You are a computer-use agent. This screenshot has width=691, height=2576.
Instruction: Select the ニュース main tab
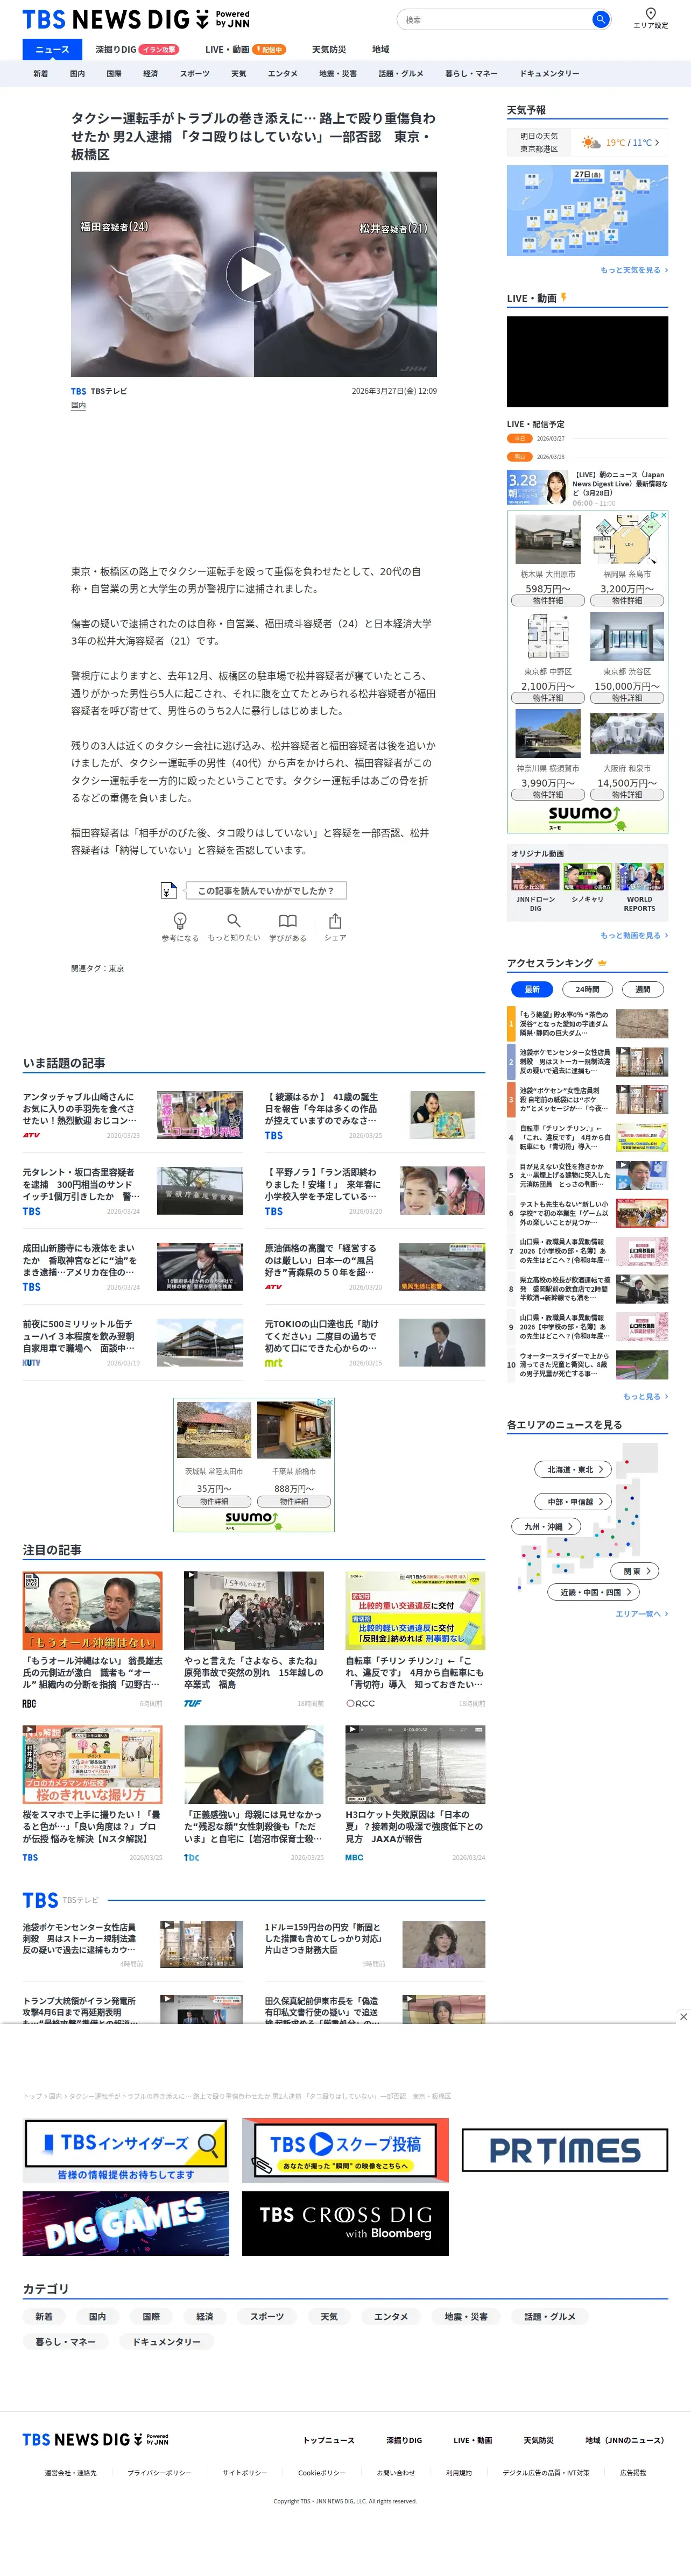tap(52, 49)
